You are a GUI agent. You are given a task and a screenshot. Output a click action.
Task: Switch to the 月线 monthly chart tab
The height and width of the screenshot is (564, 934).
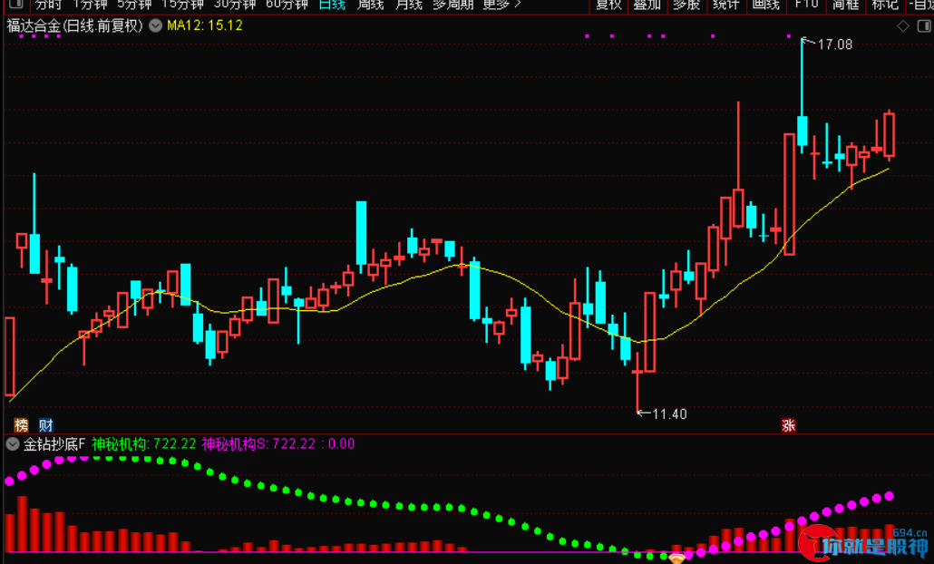click(x=409, y=5)
